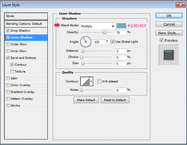Enable the Texture checkbox
187x145 pixels.
tap(12, 72)
